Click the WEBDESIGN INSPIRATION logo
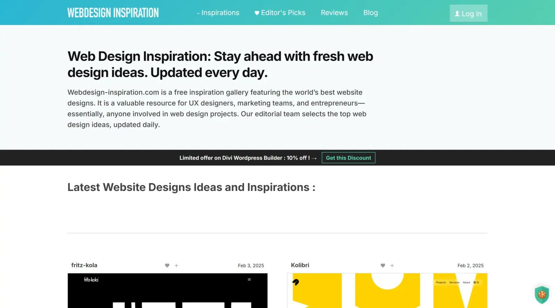 (113, 12)
